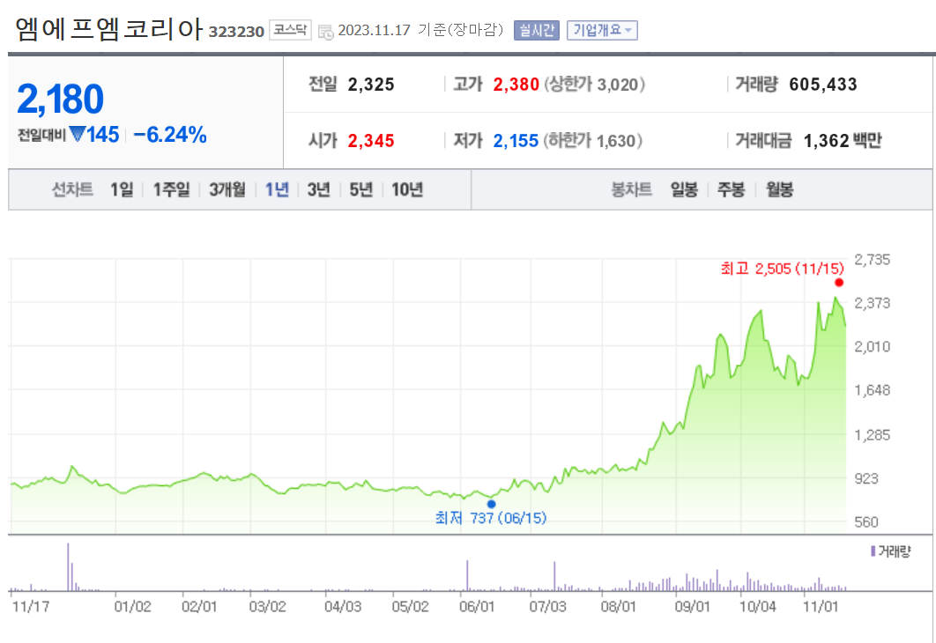Switch to the 월봉 candle chart
The width and height of the screenshot is (936, 643).
click(780, 189)
